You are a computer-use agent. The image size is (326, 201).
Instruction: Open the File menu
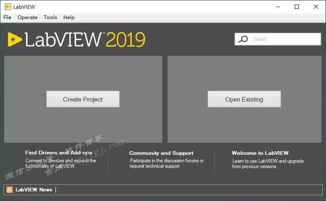(7, 17)
